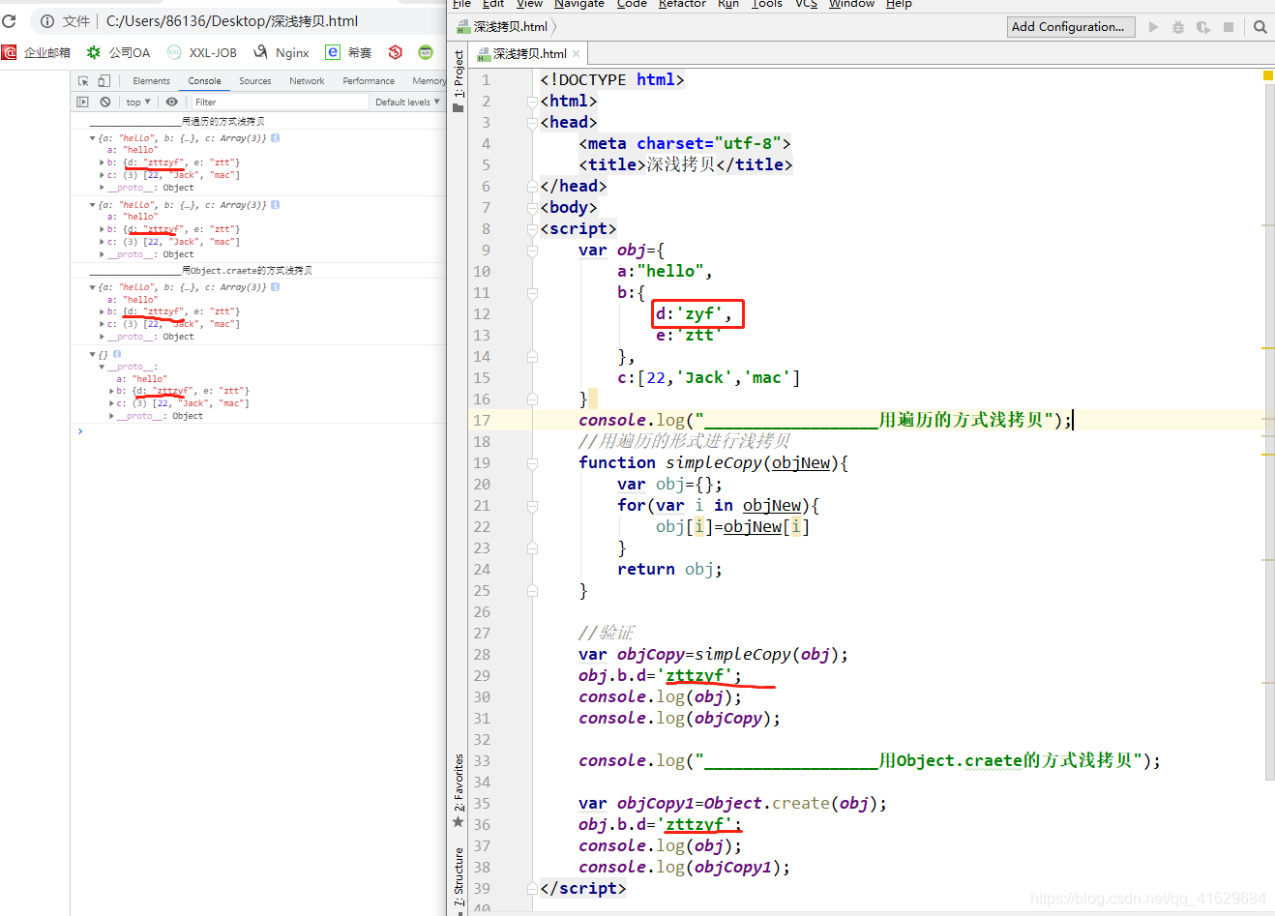Click the Debug bug icon in IDE toolbar
Screen dimensions: 1275x916
(x=1178, y=27)
